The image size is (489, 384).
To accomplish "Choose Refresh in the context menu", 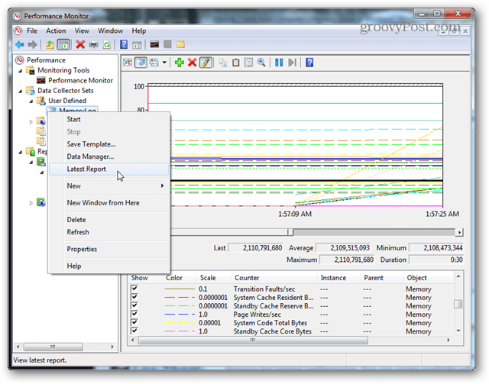I will coord(108,232).
